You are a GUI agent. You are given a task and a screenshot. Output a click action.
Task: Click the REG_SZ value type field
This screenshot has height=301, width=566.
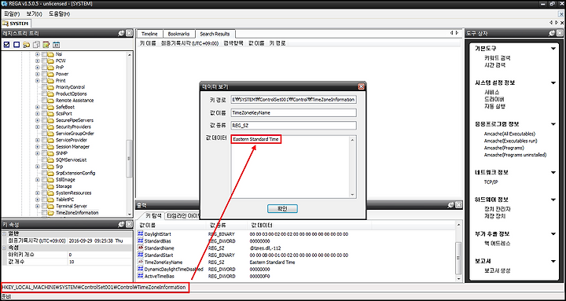294,126
